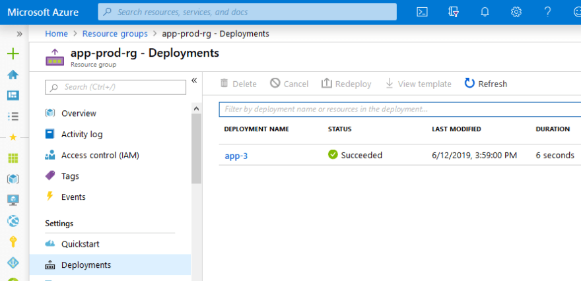Select Deployments under Settings
The image size is (581, 281).
[110, 265]
